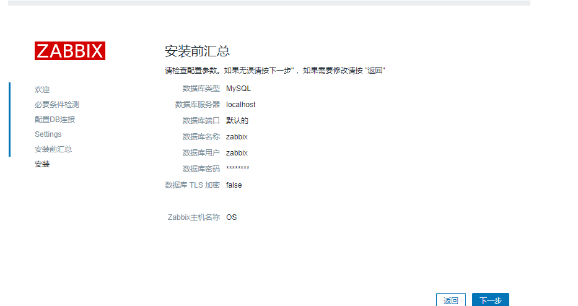Click the 数据库密码 label
This screenshot has height=306, width=578.
pyautogui.click(x=201, y=169)
